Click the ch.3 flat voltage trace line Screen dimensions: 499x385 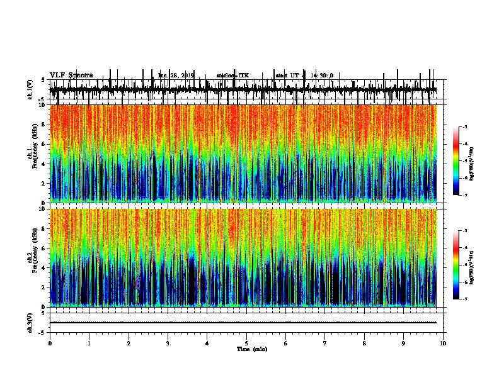[x=243, y=323]
